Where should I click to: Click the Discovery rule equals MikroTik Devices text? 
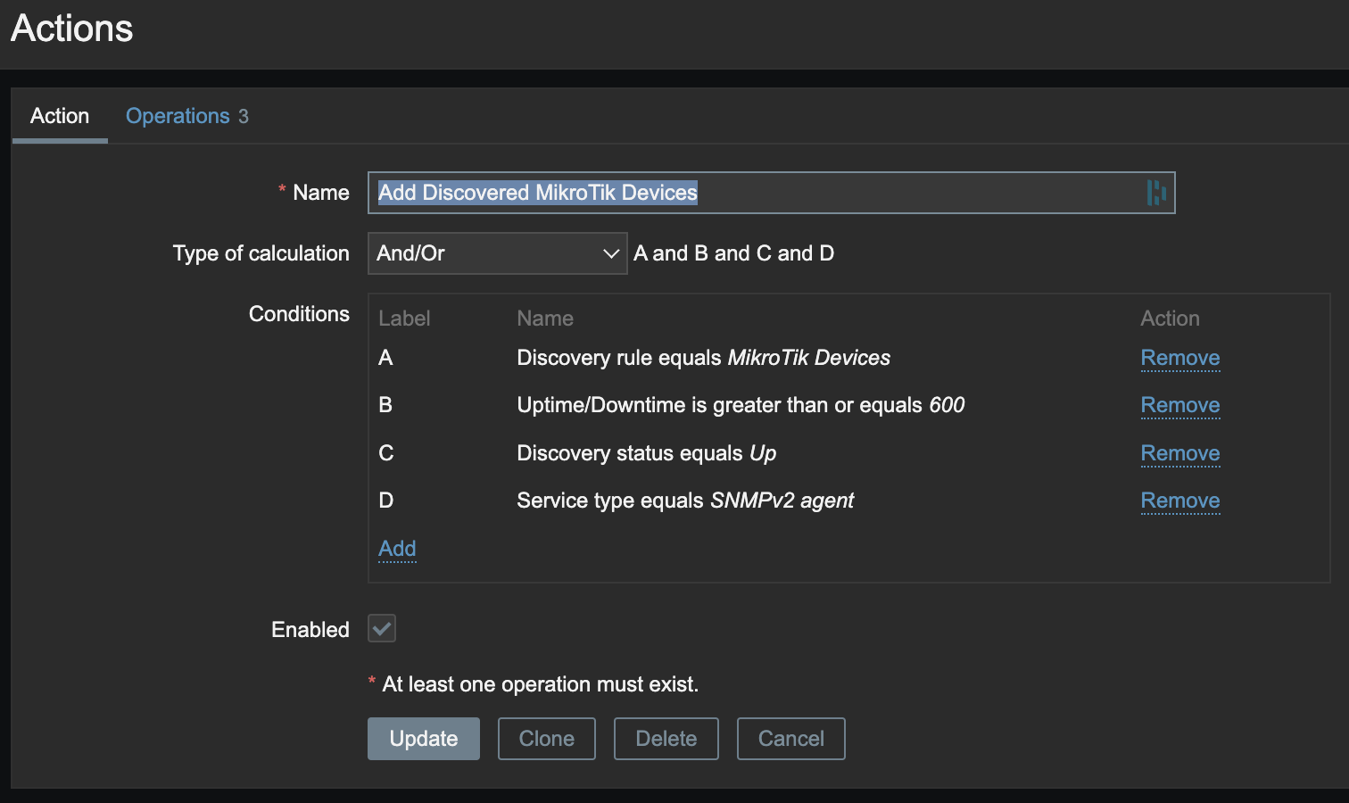click(703, 358)
